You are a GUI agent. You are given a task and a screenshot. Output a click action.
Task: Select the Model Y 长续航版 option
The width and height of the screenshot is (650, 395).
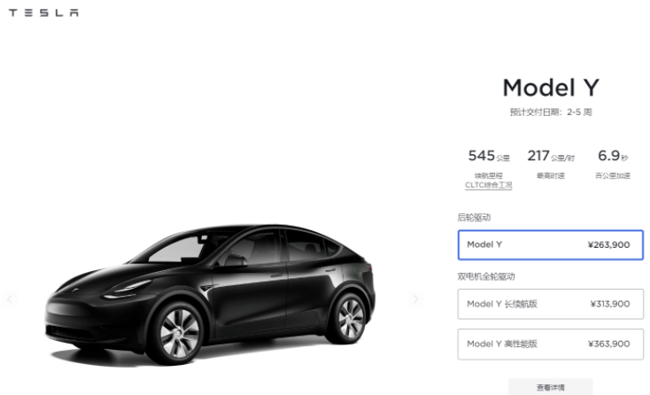(x=551, y=305)
